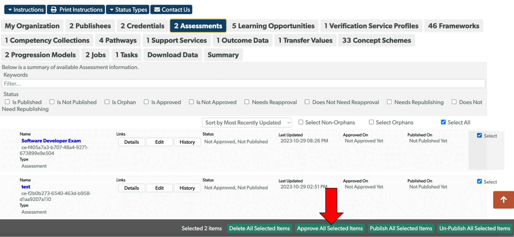Viewport: 514px width, 237px height.
Task: Open the Summary tab
Action: tap(223, 54)
